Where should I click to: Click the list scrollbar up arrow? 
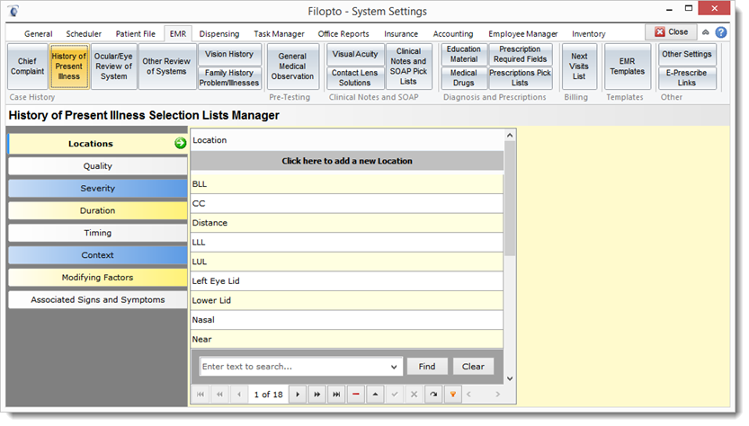click(510, 136)
